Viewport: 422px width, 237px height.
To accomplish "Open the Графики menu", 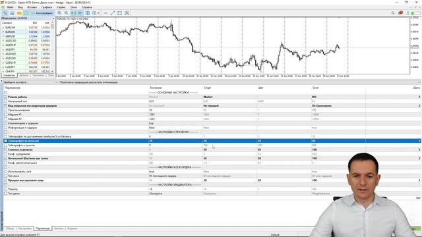I will pos(47,7).
